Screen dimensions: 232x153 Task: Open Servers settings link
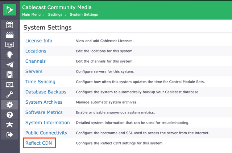pos(34,71)
